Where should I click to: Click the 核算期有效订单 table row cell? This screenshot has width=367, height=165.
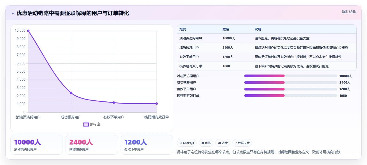[198, 66]
